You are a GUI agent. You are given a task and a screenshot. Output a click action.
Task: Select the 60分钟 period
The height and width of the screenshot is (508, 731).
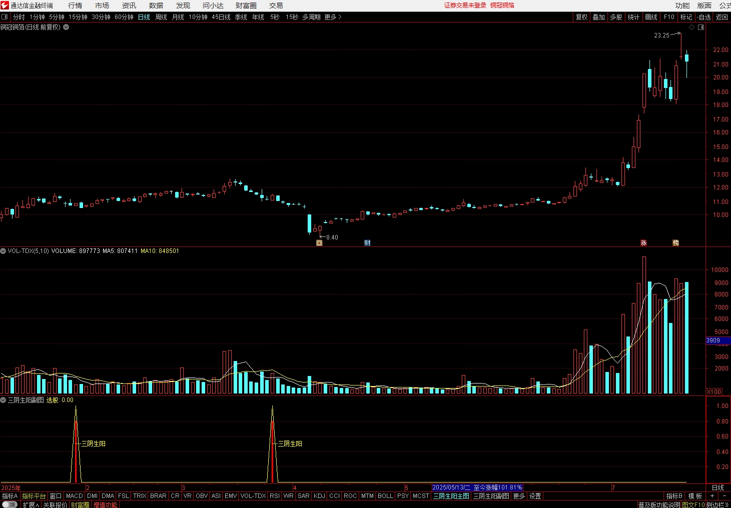pos(124,17)
